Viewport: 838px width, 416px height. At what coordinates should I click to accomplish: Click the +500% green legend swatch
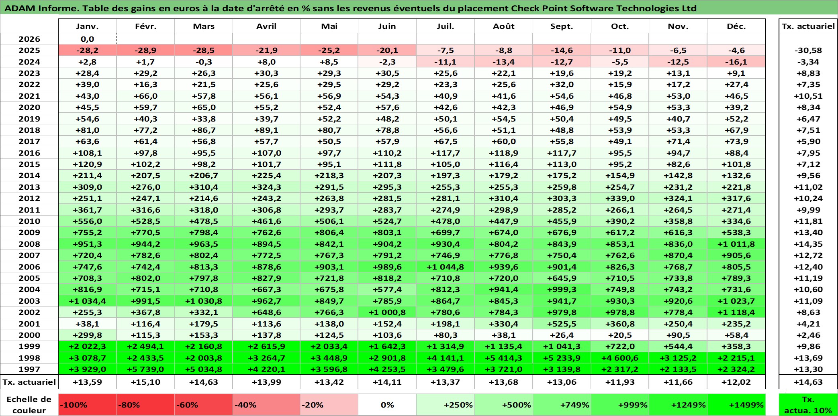click(x=504, y=405)
